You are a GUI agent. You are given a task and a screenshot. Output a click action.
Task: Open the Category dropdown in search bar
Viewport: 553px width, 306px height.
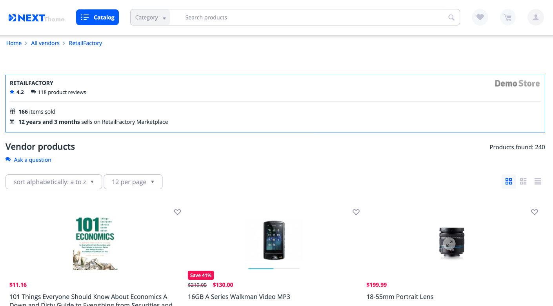tap(150, 18)
